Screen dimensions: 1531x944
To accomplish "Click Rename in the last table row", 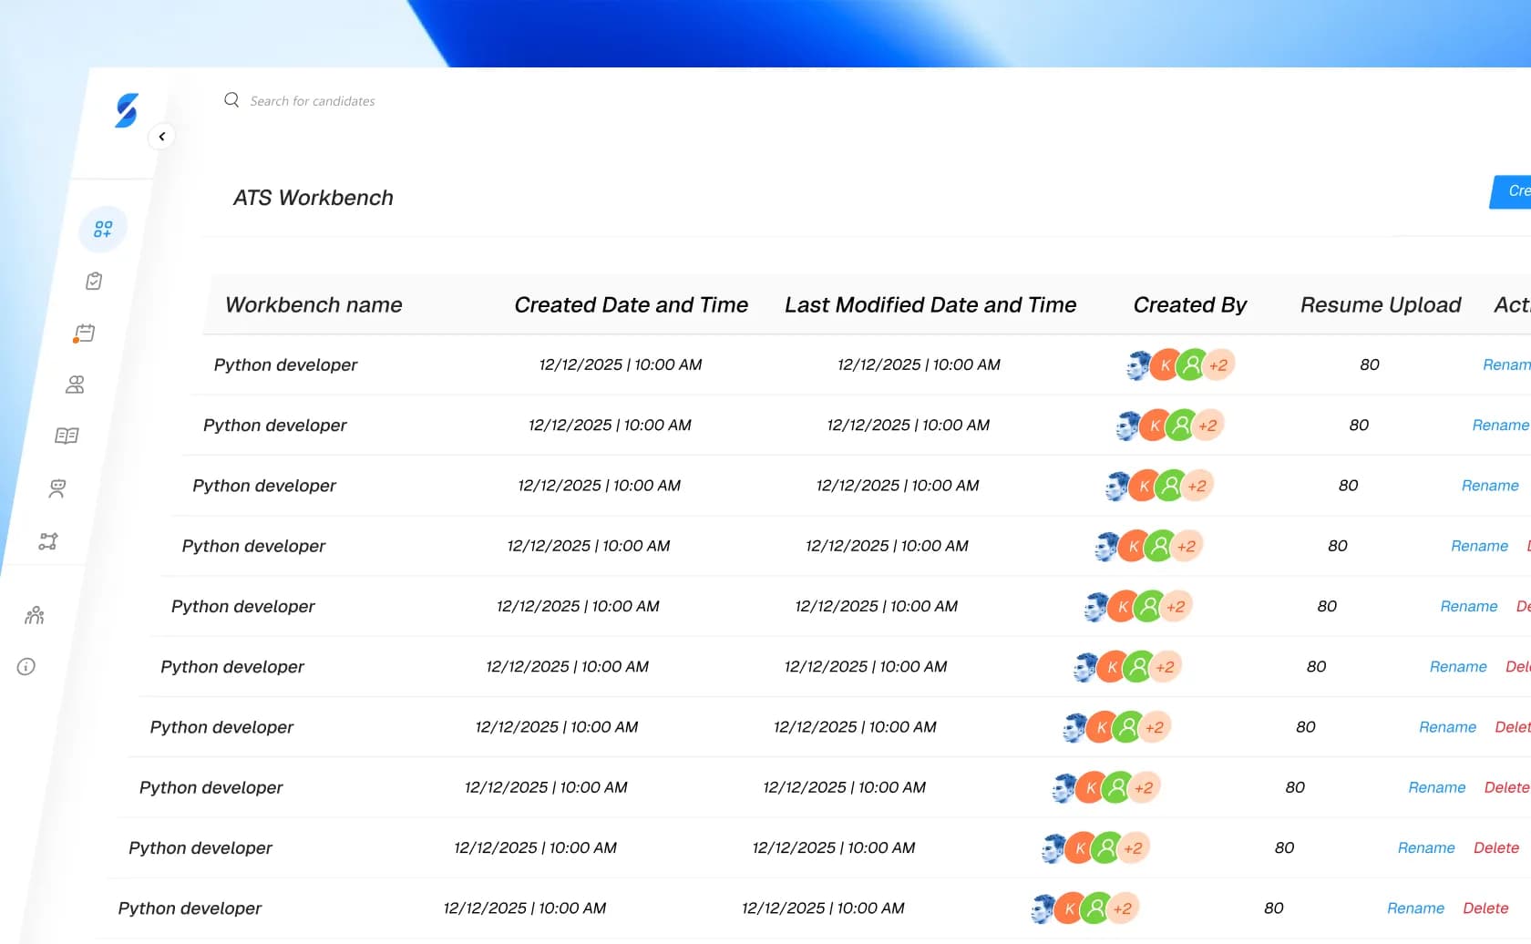I will pos(1415,908).
